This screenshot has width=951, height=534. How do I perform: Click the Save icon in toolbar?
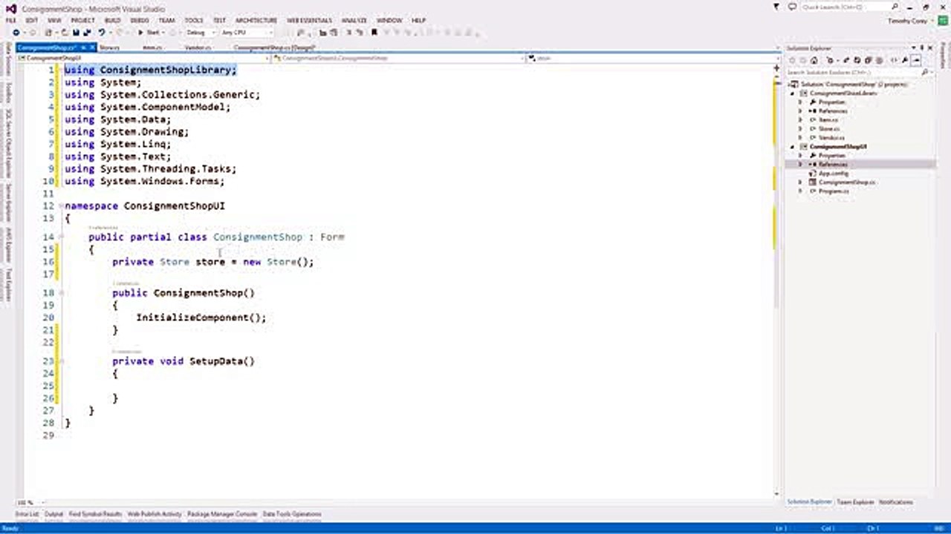click(76, 33)
